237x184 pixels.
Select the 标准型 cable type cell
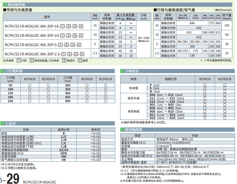[x=134, y=88]
